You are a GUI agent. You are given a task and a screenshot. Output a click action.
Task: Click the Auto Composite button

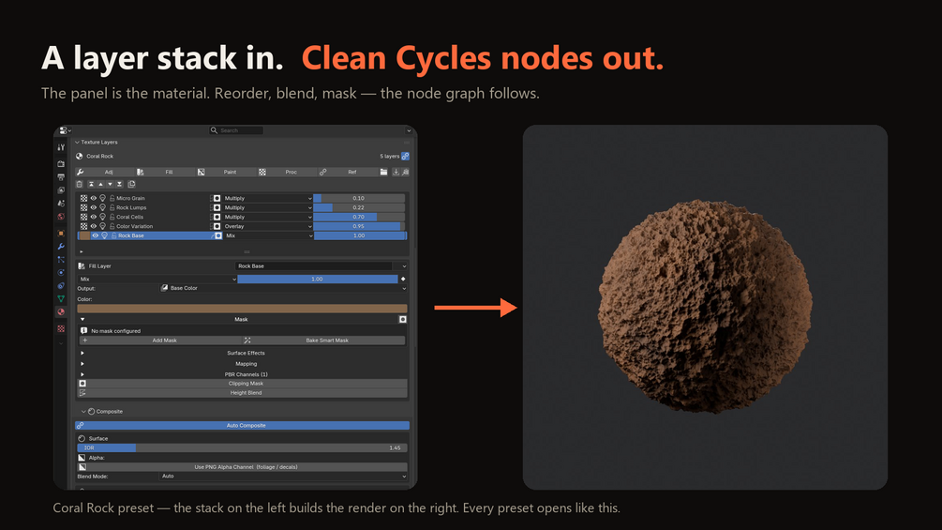tap(242, 426)
